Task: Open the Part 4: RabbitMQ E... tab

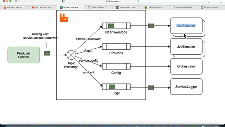Action: pyautogui.click(x=98, y=7)
